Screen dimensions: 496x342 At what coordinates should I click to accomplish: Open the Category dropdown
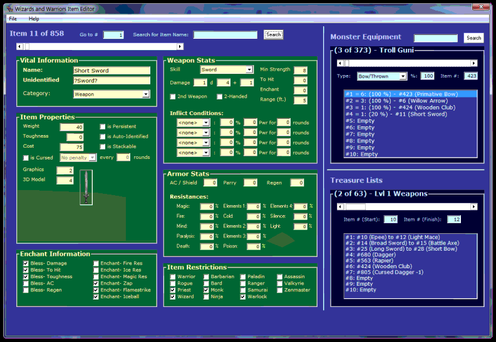(145, 94)
